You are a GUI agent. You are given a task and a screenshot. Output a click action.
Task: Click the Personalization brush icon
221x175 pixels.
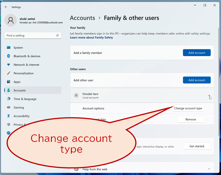(9, 73)
